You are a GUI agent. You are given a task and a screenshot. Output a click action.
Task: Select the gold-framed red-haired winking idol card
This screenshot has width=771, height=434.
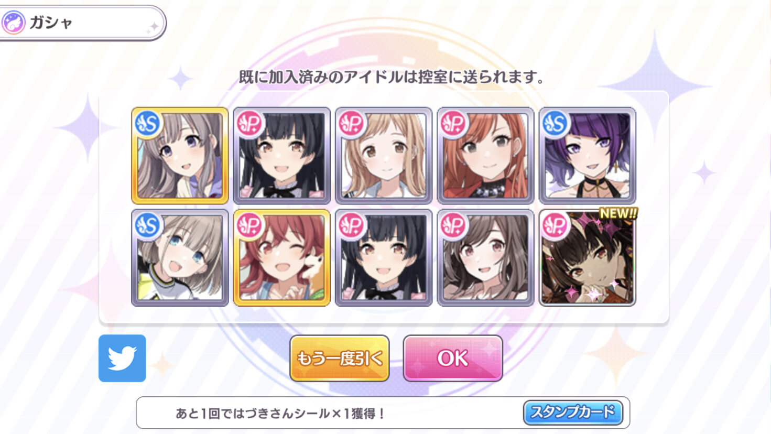click(281, 257)
